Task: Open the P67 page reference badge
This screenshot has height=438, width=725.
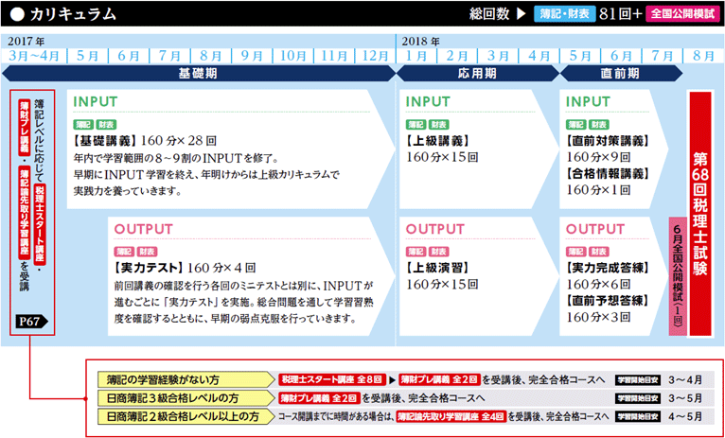Action: click(30, 324)
